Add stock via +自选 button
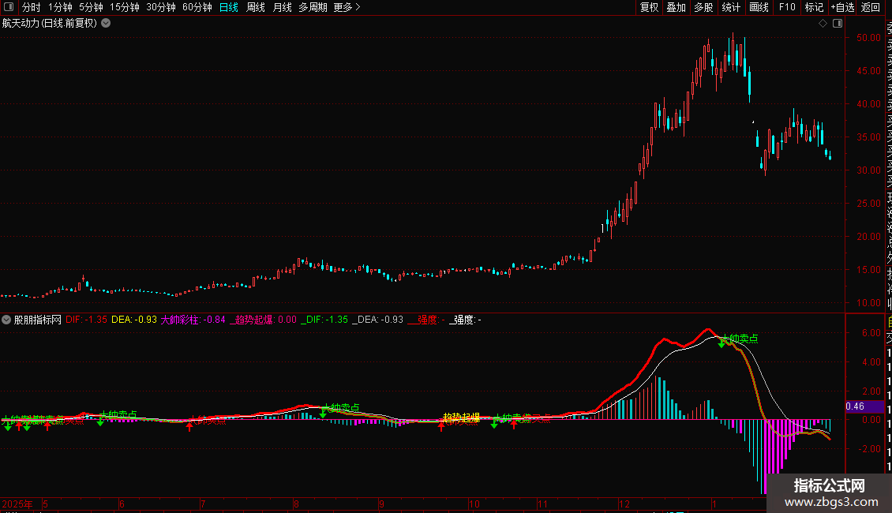The width and height of the screenshot is (892, 513). [x=842, y=7]
